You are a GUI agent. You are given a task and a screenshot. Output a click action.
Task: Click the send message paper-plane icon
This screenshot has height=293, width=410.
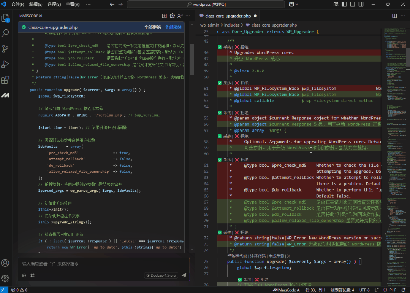tap(184, 275)
